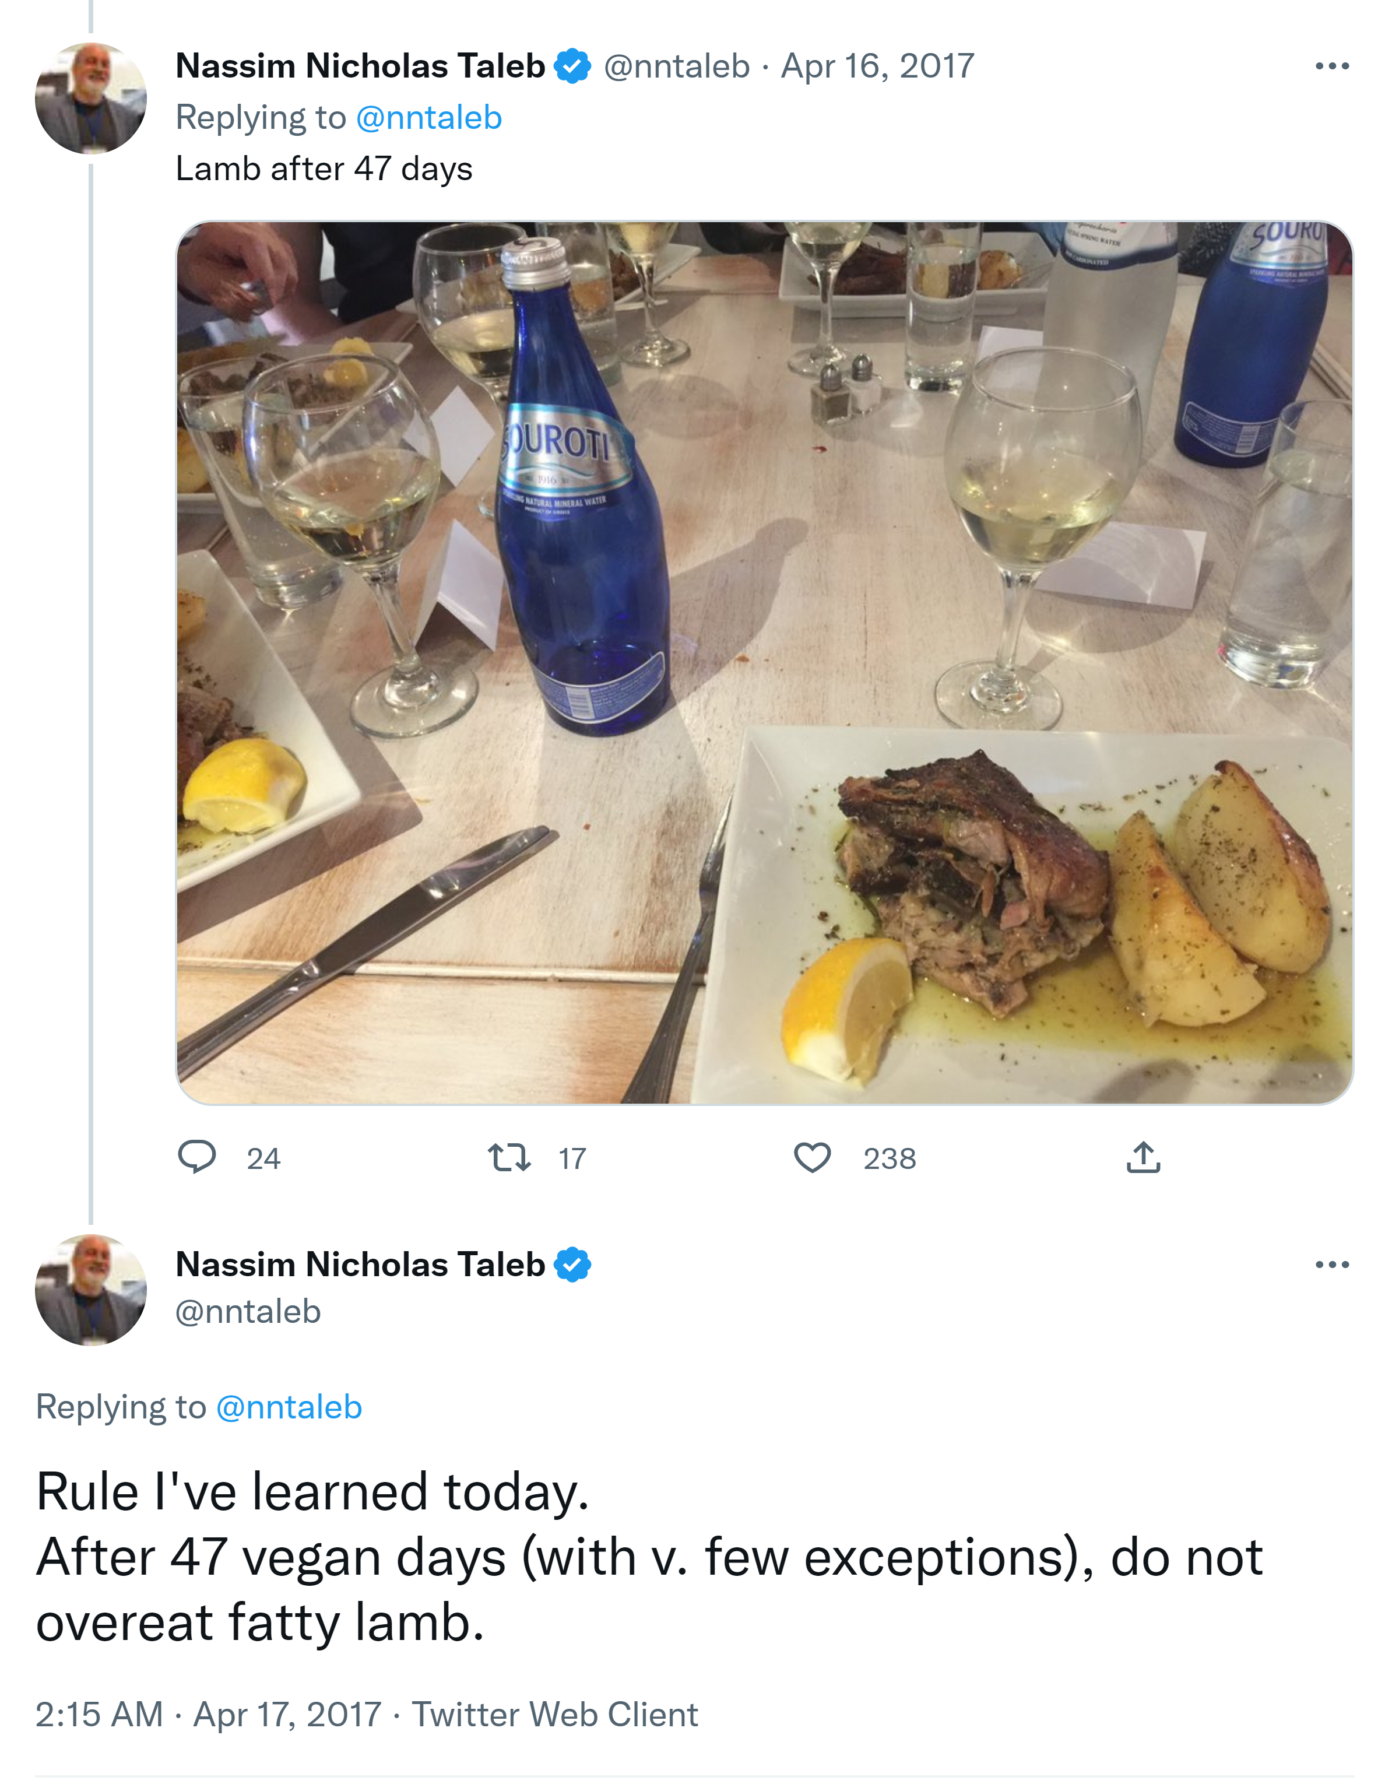
Task: Click the reply speech bubble icon
Action: pos(197,1157)
